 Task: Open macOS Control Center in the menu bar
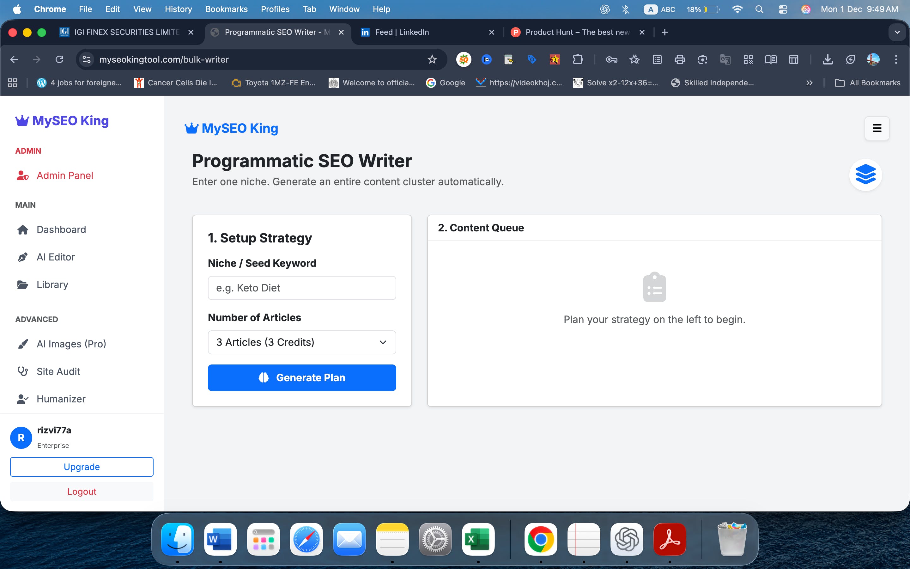[783, 9]
